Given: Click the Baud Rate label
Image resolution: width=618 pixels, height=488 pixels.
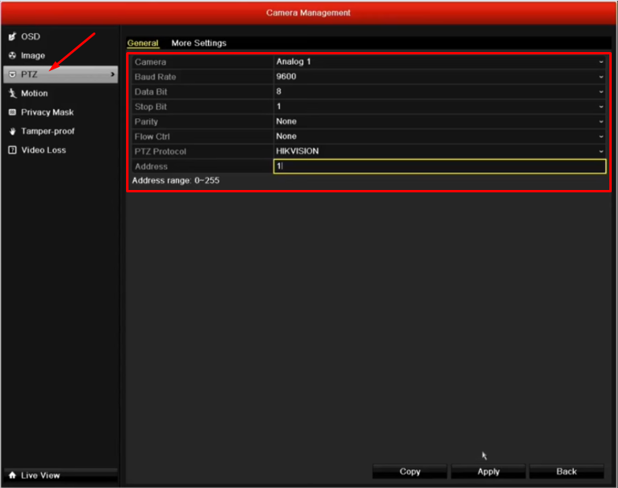Looking at the screenshot, I should click(x=155, y=77).
